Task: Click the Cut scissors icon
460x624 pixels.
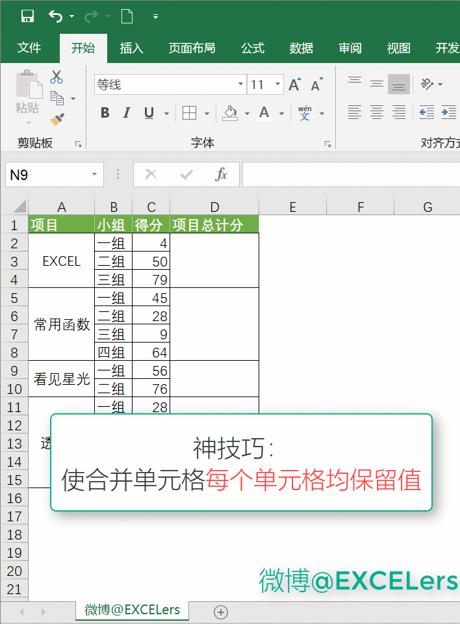Action: [x=57, y=77]
